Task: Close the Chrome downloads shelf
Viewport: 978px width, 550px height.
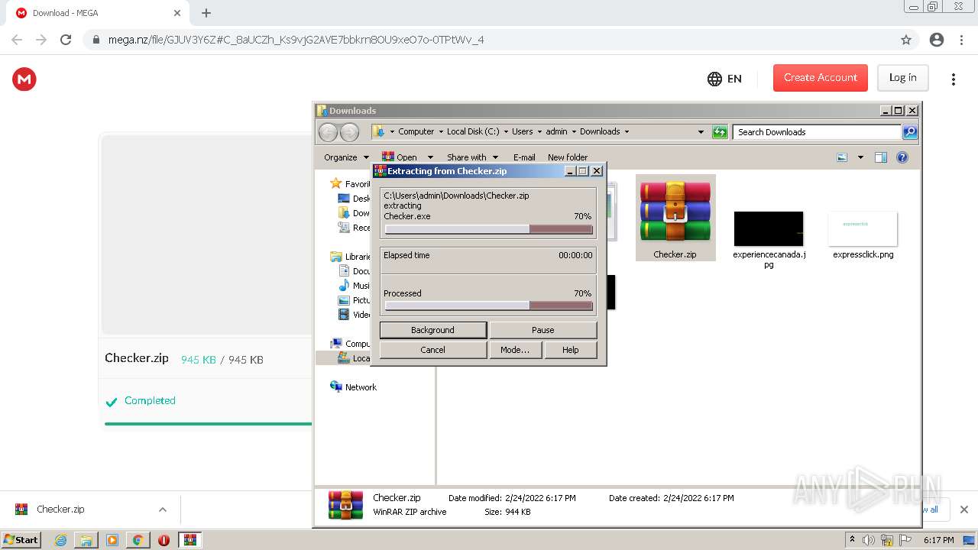Action: [x=963, y=510]
